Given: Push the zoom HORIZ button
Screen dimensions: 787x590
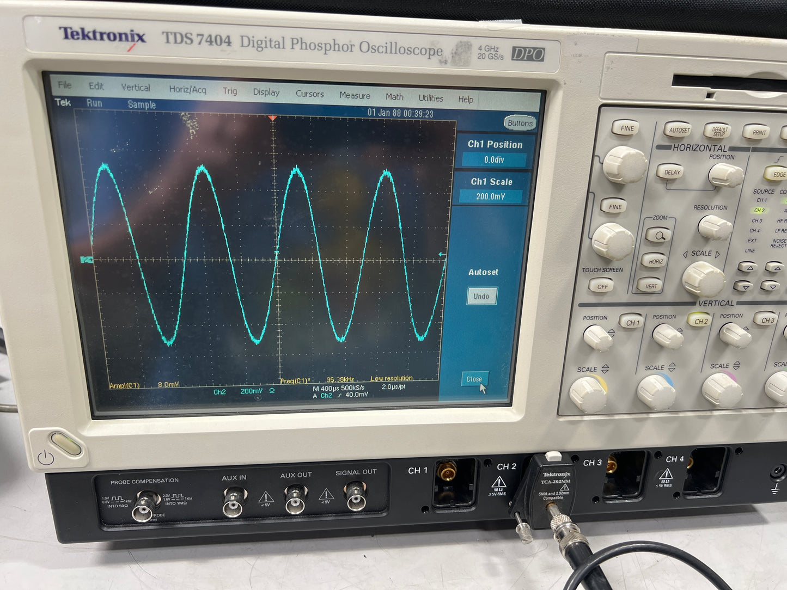Looking at the screenshot, I should 655,261.
